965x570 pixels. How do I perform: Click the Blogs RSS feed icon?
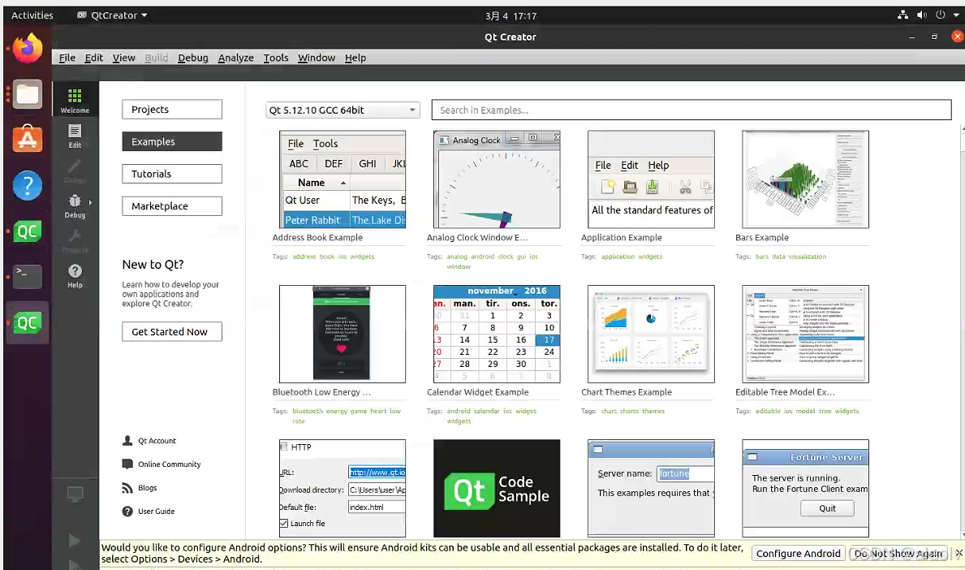pyautogui.click(x=127, y=487)
